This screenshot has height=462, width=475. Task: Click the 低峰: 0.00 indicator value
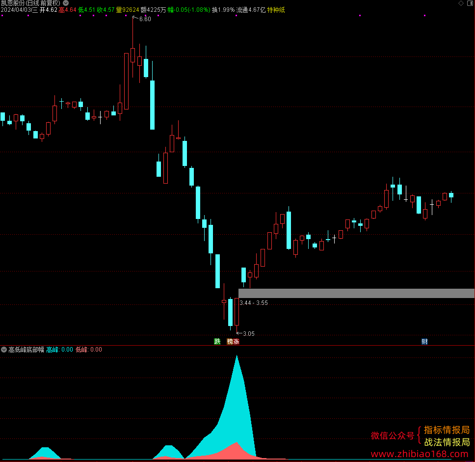click(x=89, y=350)
